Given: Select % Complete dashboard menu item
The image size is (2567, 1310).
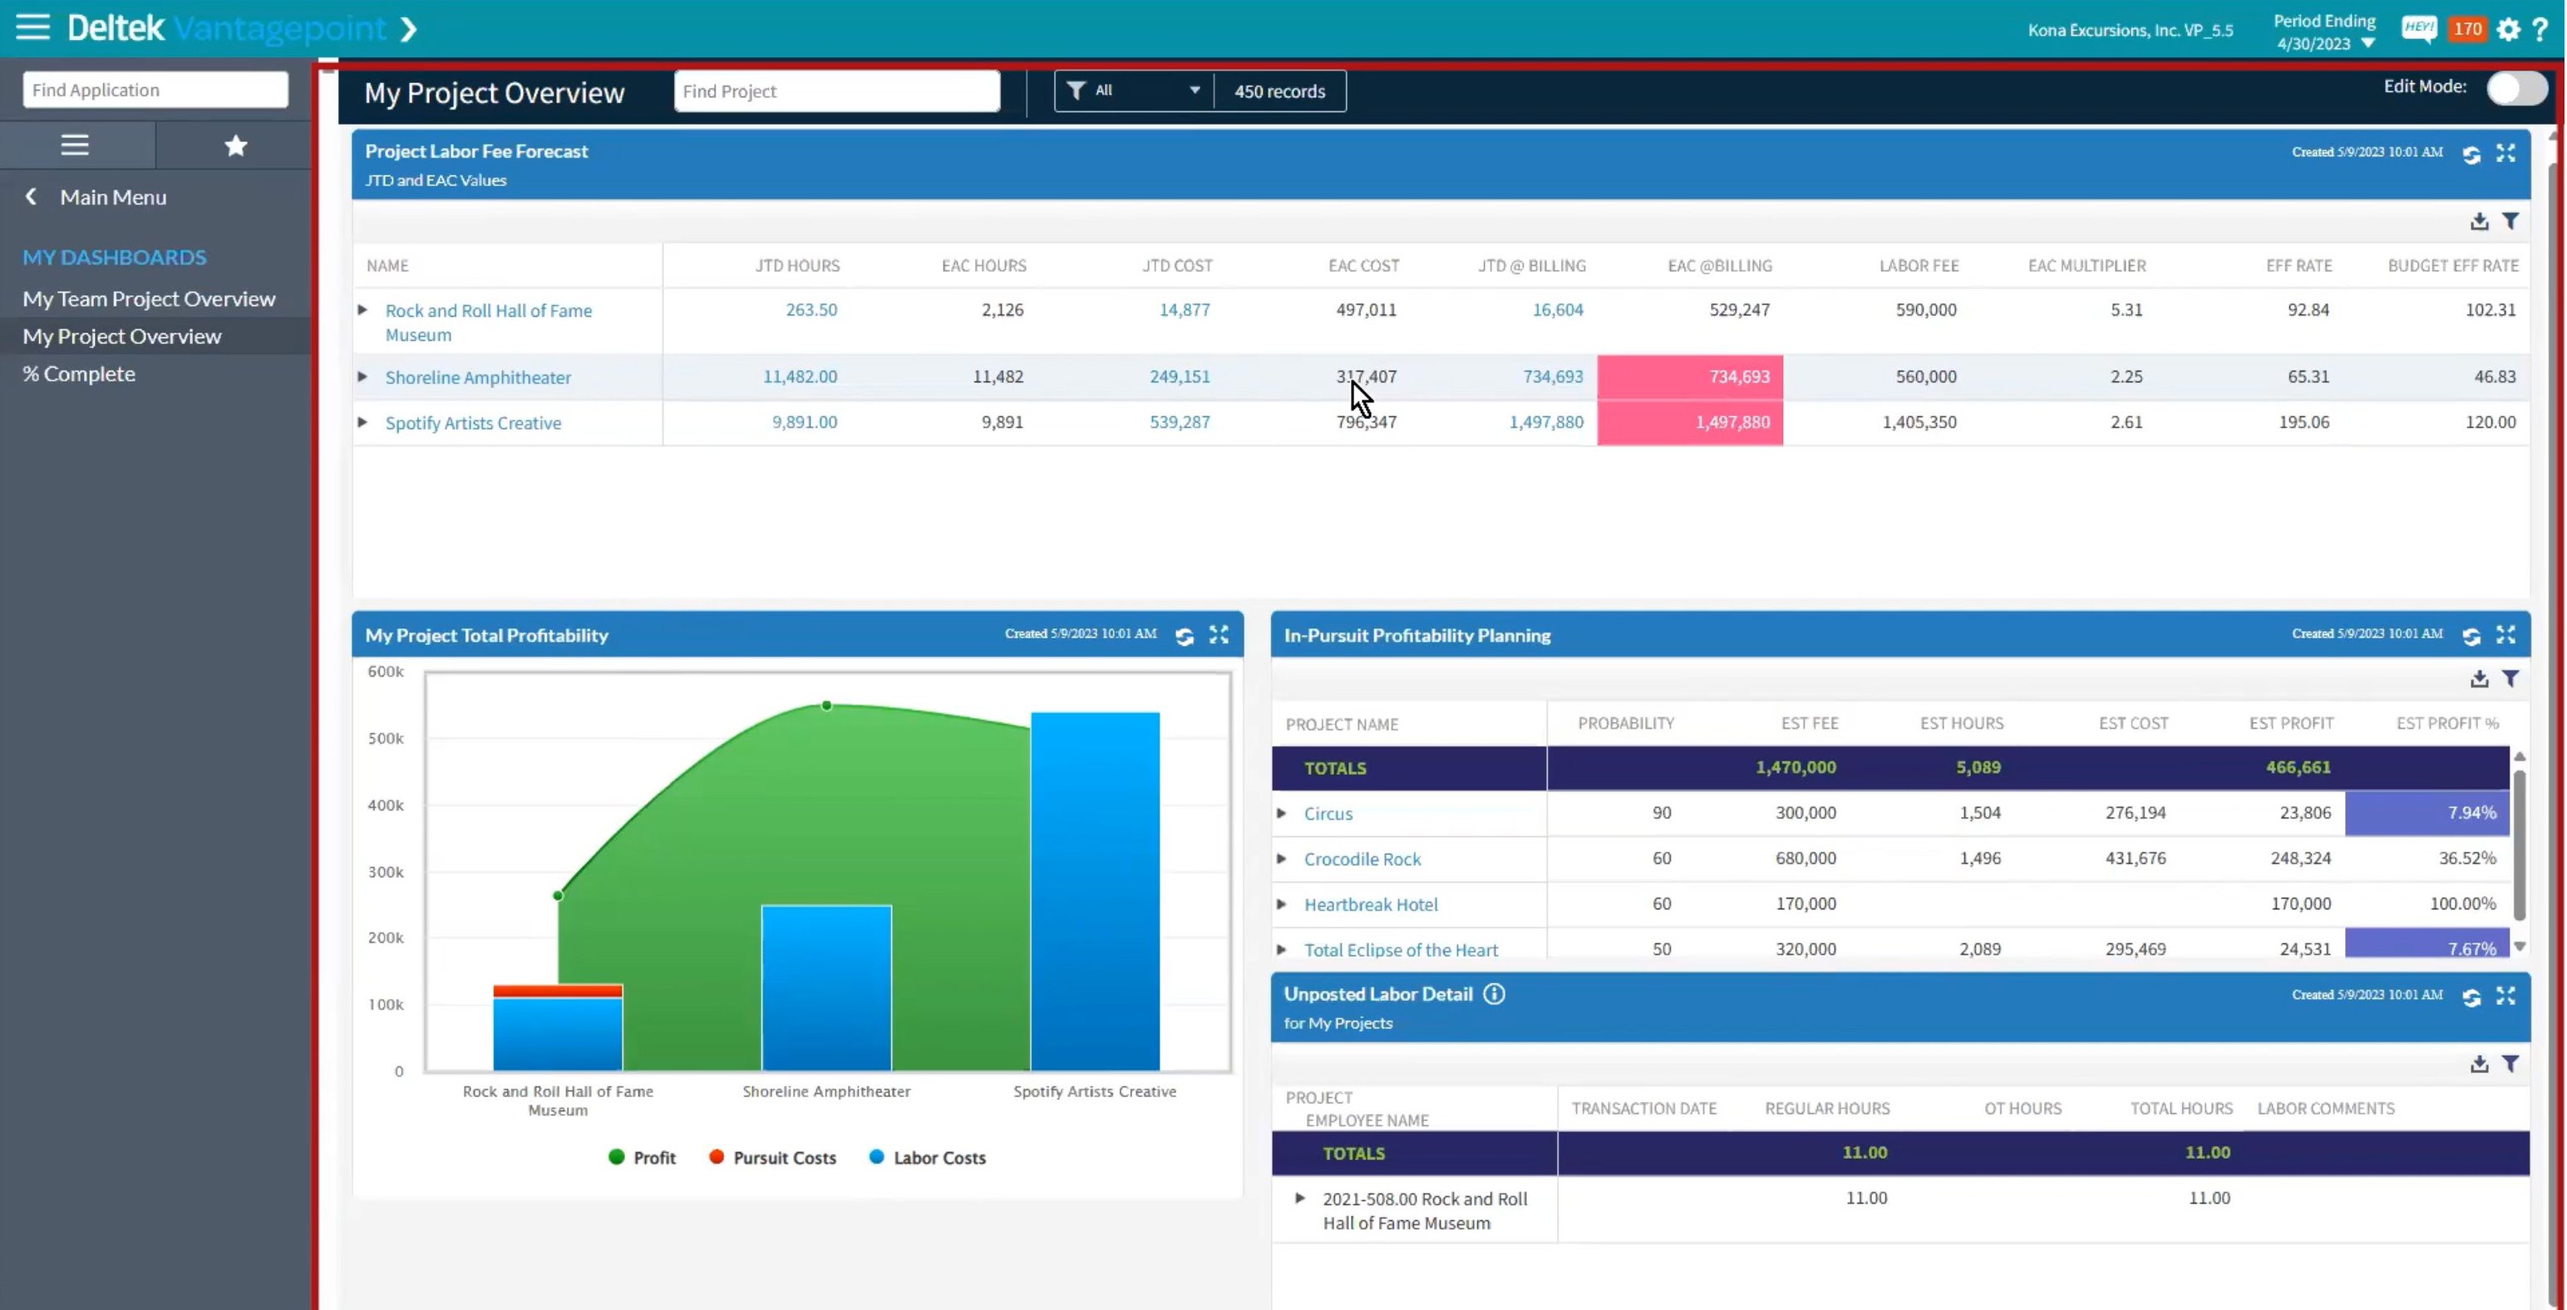Looking at the screenshot, I should click(79, 373).
